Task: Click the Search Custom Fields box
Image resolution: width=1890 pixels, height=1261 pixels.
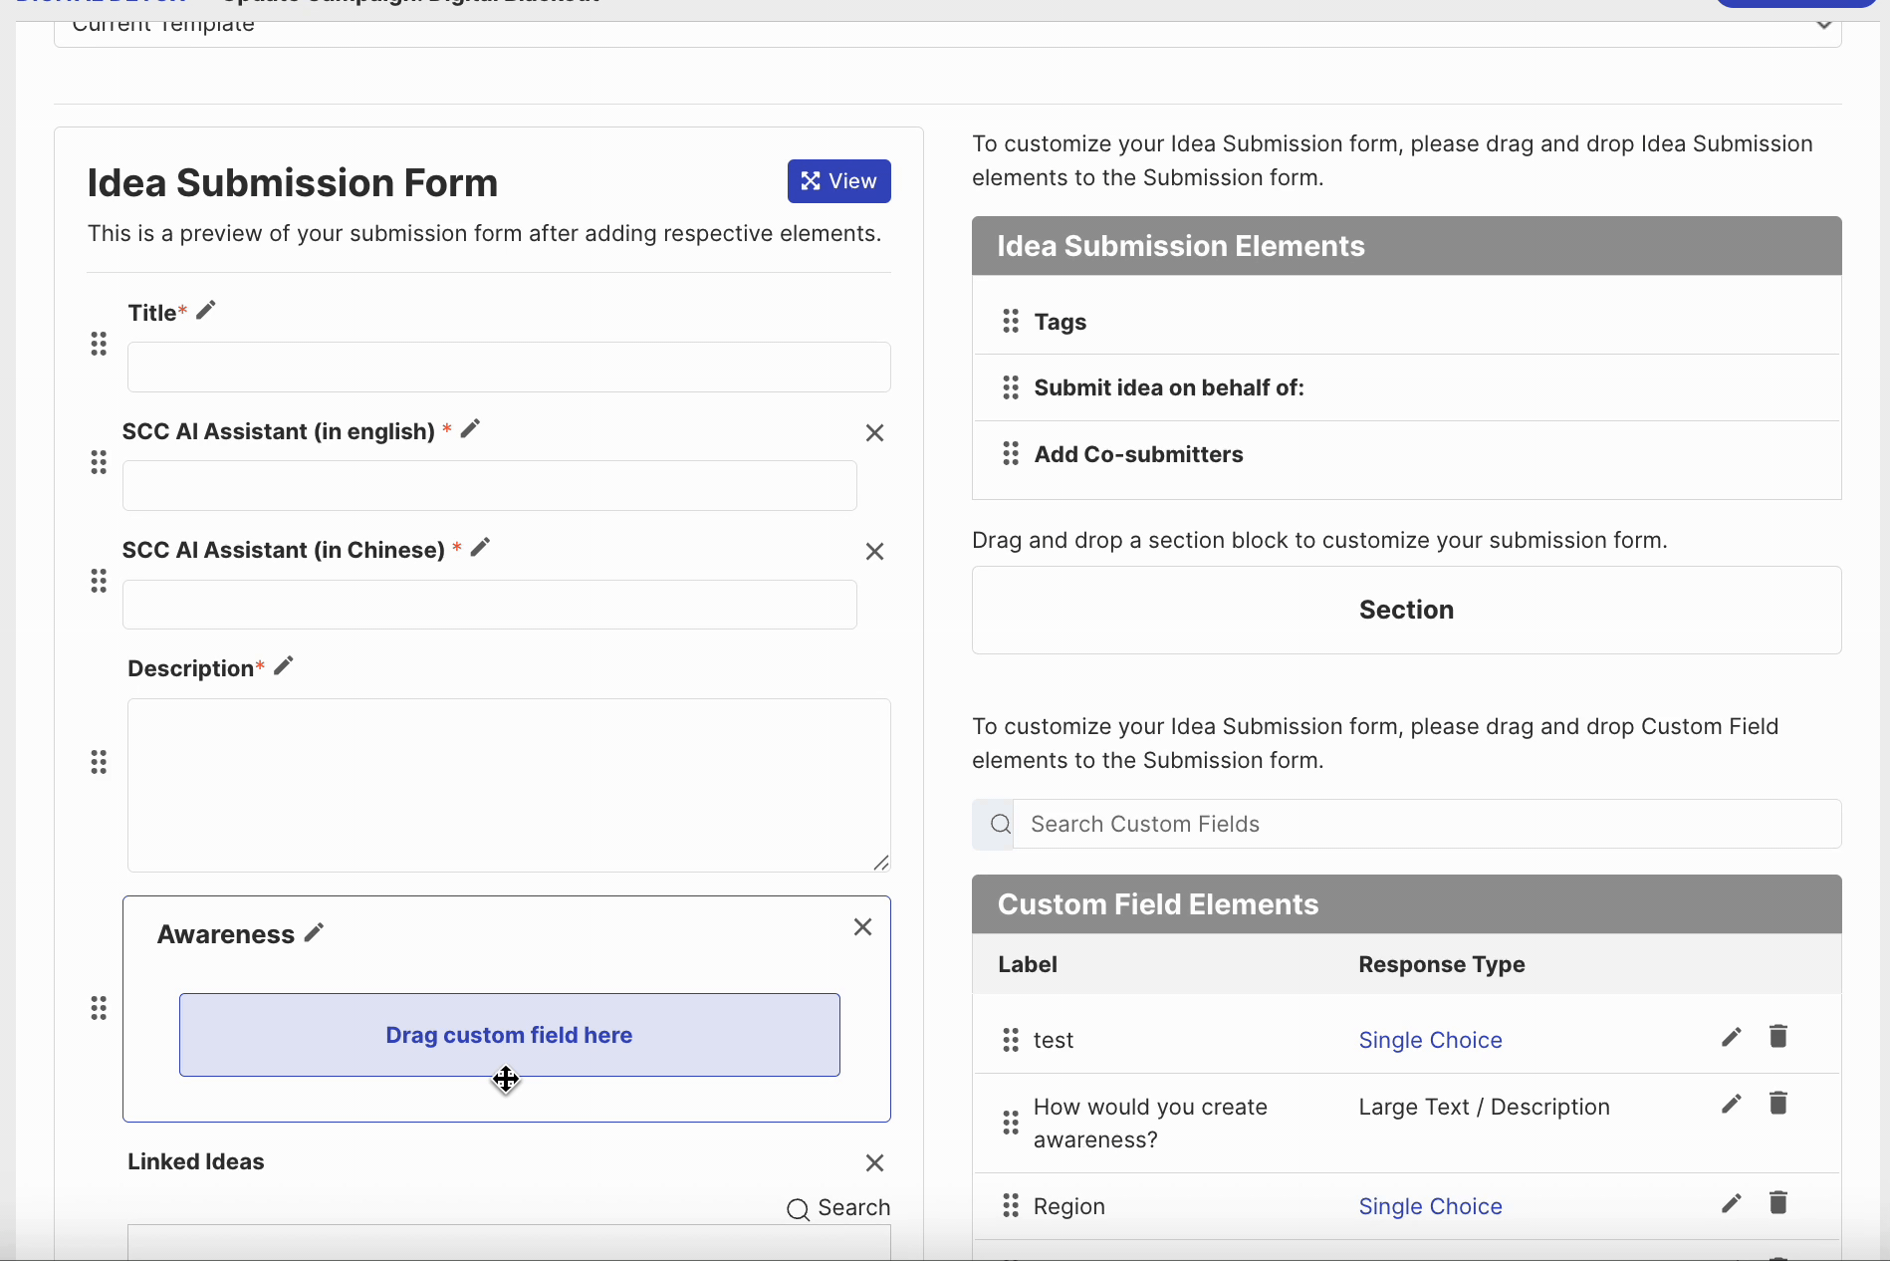Action: (1427, 824)
